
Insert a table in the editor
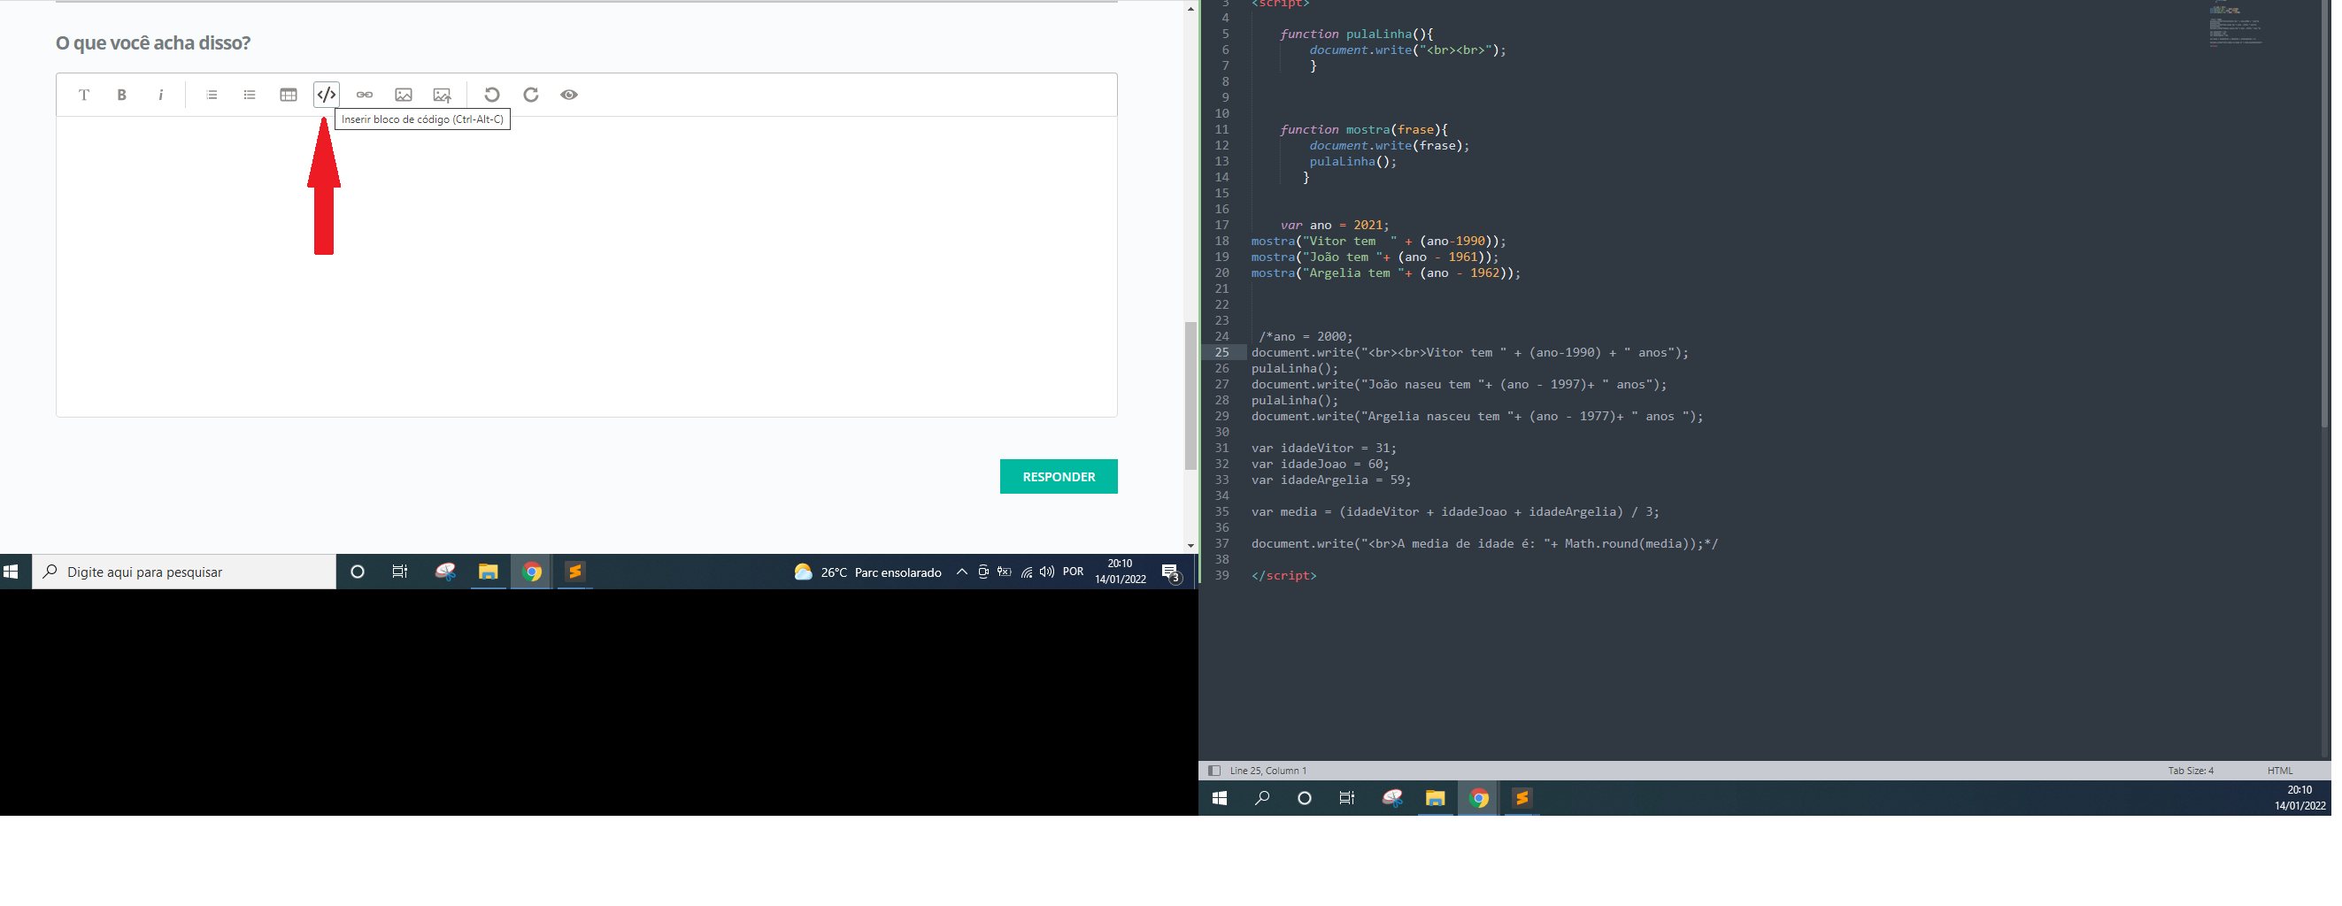pos(289,95)
